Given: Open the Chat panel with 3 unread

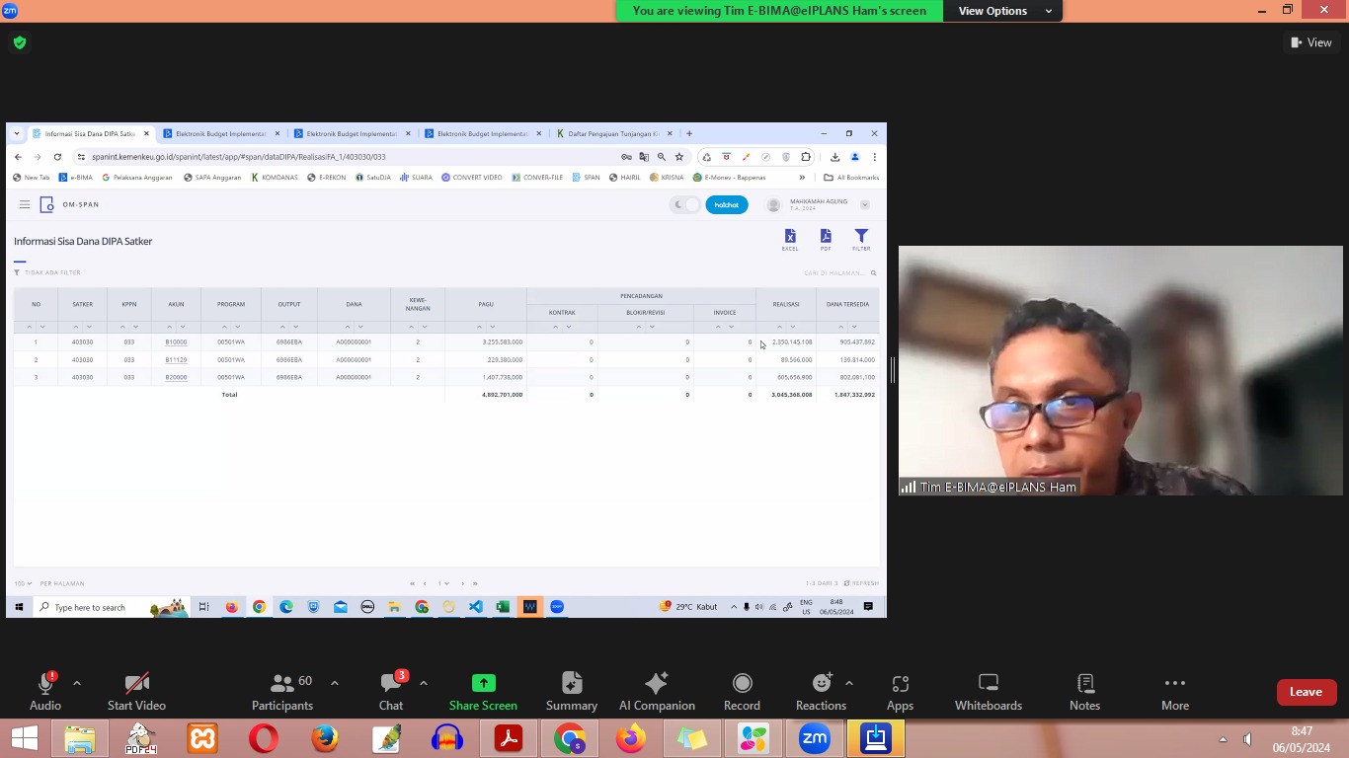Looking at the screenshot, I should coord(391,692).
